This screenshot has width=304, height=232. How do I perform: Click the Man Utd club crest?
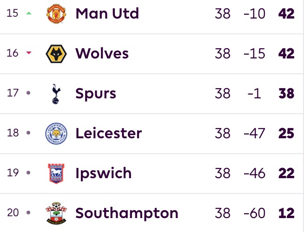pos(56,13)
